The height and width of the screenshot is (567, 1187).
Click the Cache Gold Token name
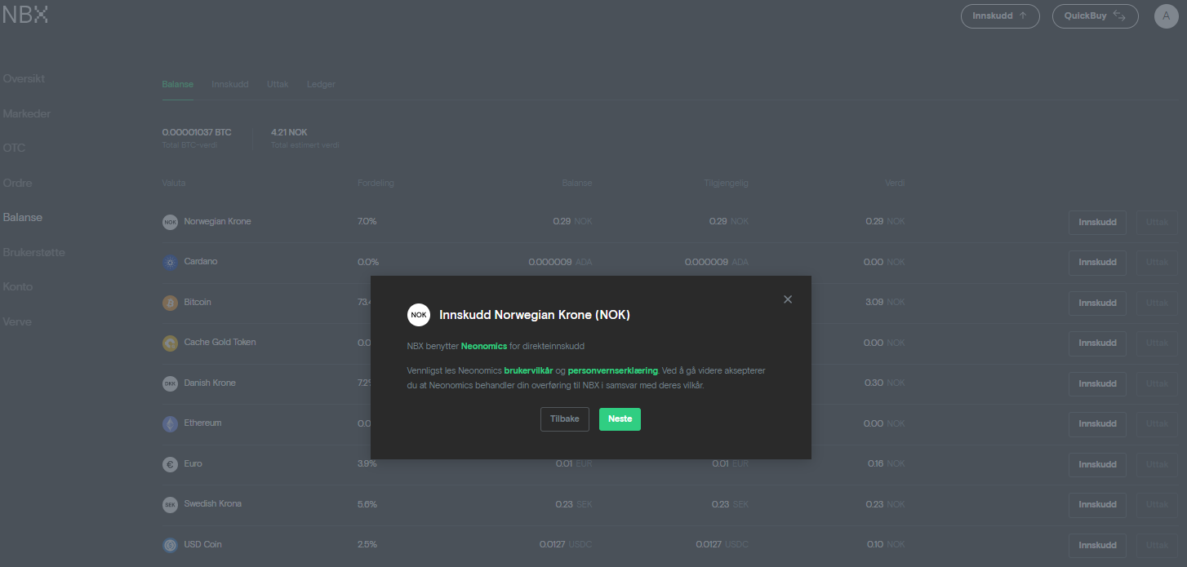[x=220, y=343]
